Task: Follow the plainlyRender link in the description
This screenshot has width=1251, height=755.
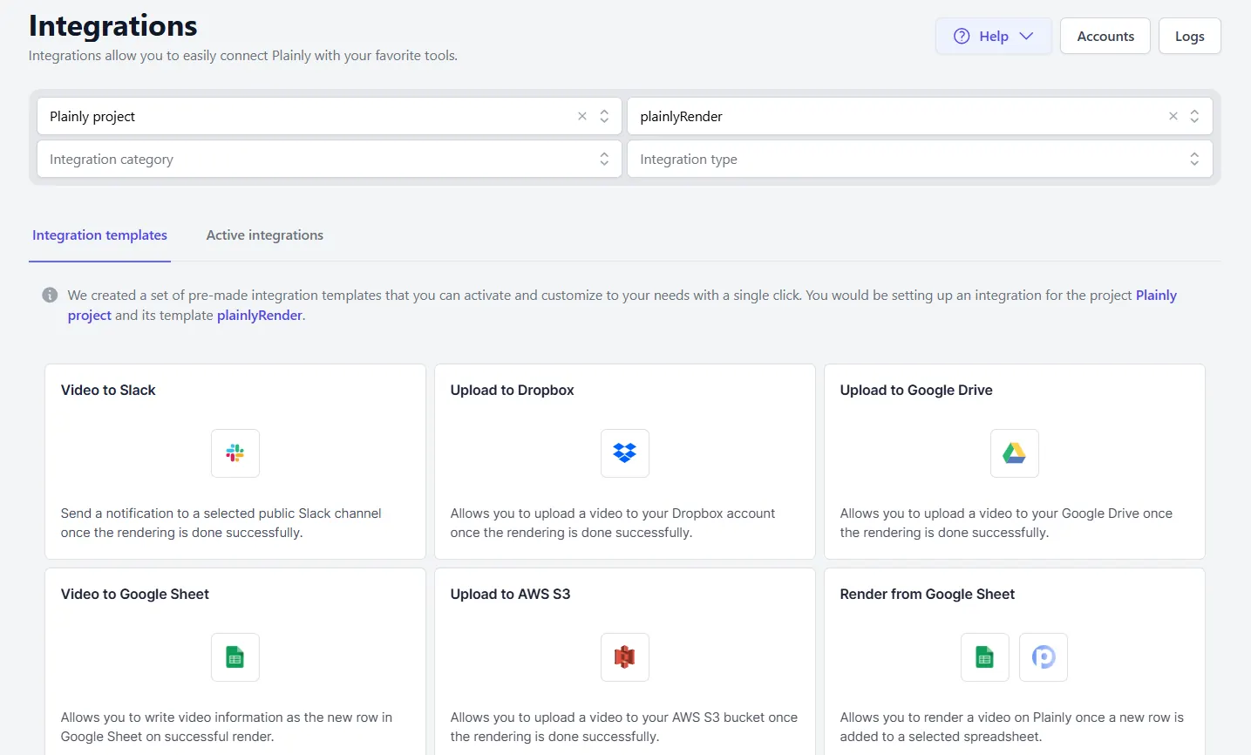Action: 260,316
